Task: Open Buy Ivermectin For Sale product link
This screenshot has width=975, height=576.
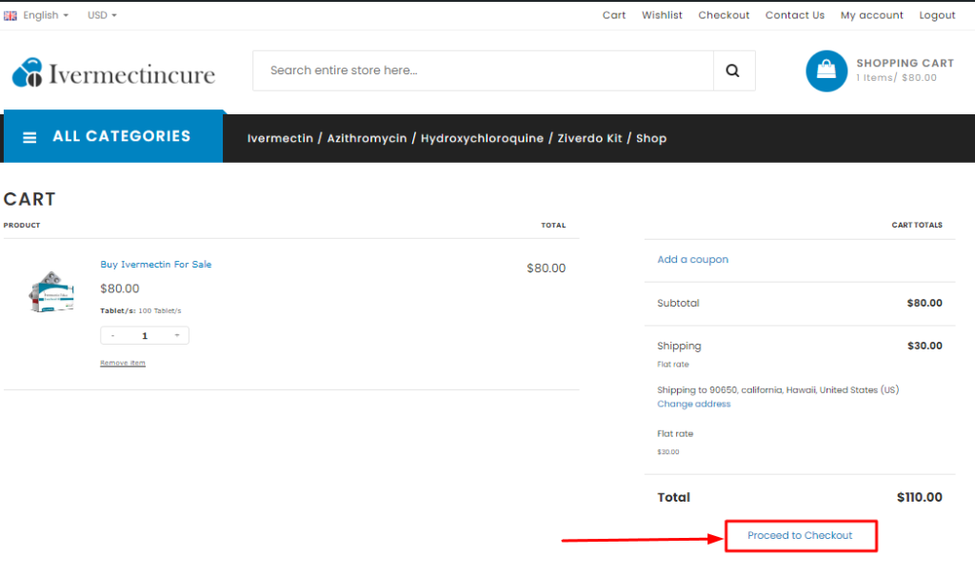Action: [x=156, y=265]
